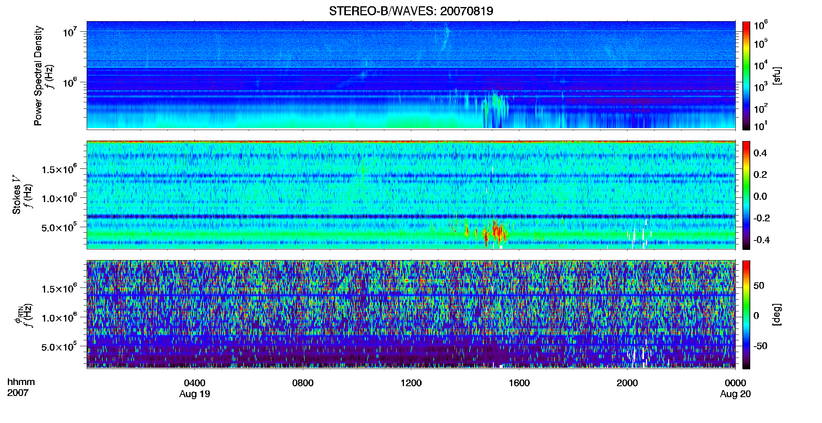Select the Power Spectral Density axis label

click(38, 76)
